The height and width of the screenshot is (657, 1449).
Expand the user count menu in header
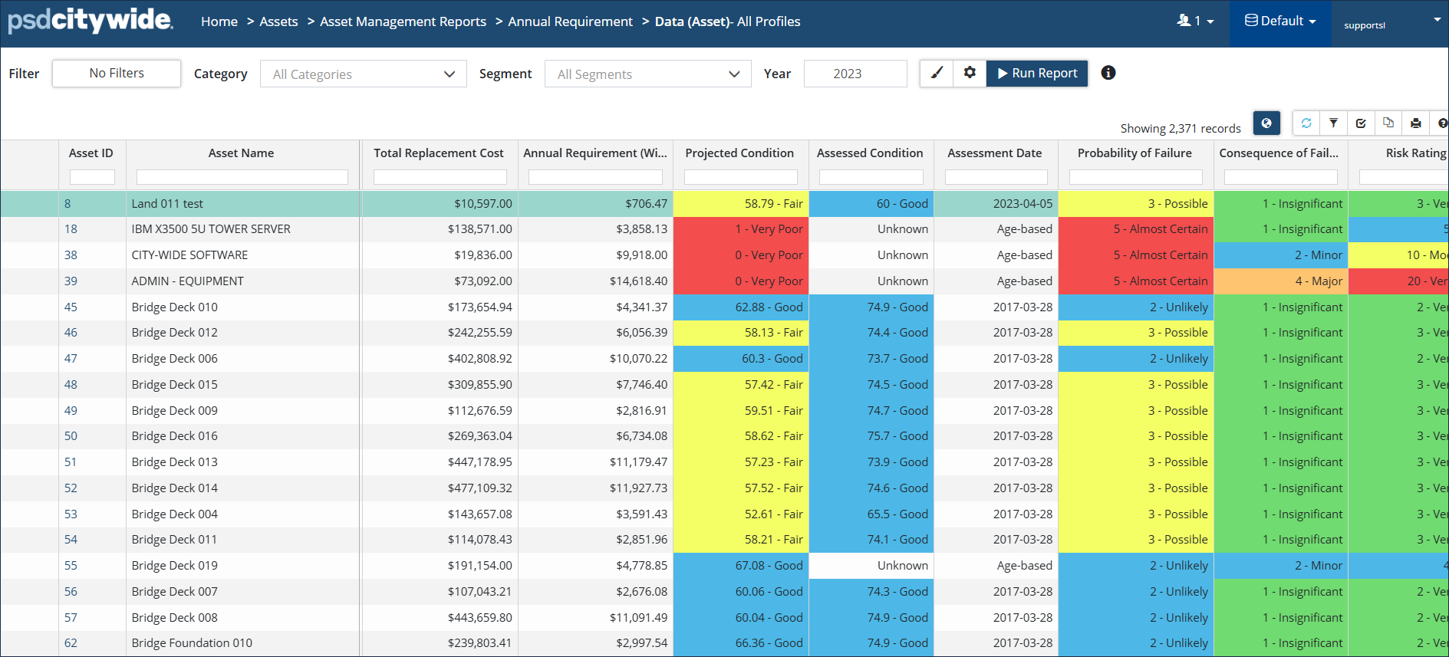[1195, 21]
